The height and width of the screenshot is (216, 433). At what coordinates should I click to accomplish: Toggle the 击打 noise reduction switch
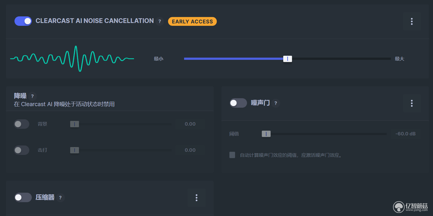tap(22, 150)
